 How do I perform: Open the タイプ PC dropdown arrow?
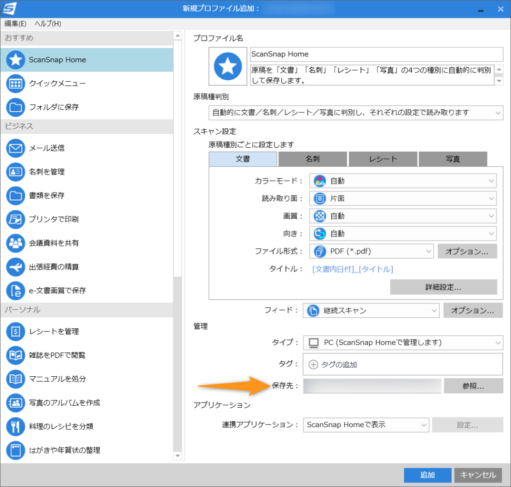pyautogui.click(x=498, y=343)
